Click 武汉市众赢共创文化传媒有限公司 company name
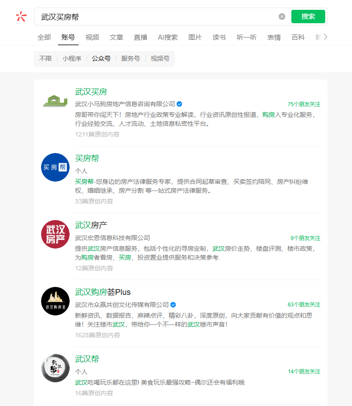This screenshot has height=406, width=352. point(122,305)
